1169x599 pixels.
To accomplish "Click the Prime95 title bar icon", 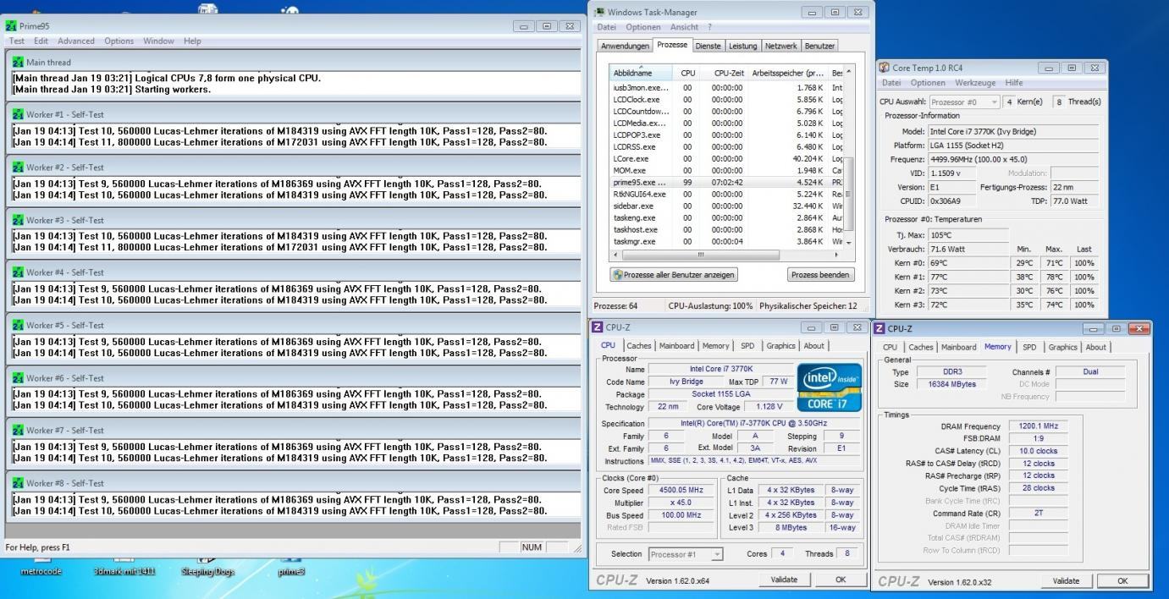I will point(11,26).
